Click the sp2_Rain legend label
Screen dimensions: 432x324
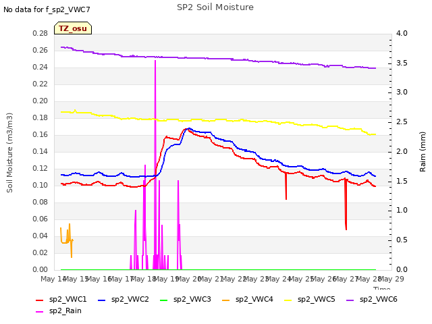point(65,310)
